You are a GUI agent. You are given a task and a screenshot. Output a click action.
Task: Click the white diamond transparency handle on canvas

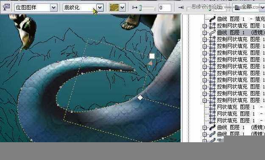[x=140, y=97]
